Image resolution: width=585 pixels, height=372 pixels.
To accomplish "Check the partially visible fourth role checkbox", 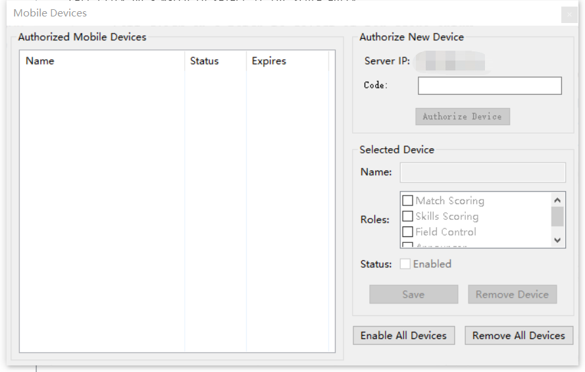I will coord(408,246).
